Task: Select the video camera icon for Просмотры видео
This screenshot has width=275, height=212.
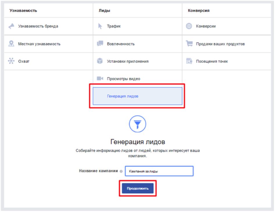Action: click(100, 79)
